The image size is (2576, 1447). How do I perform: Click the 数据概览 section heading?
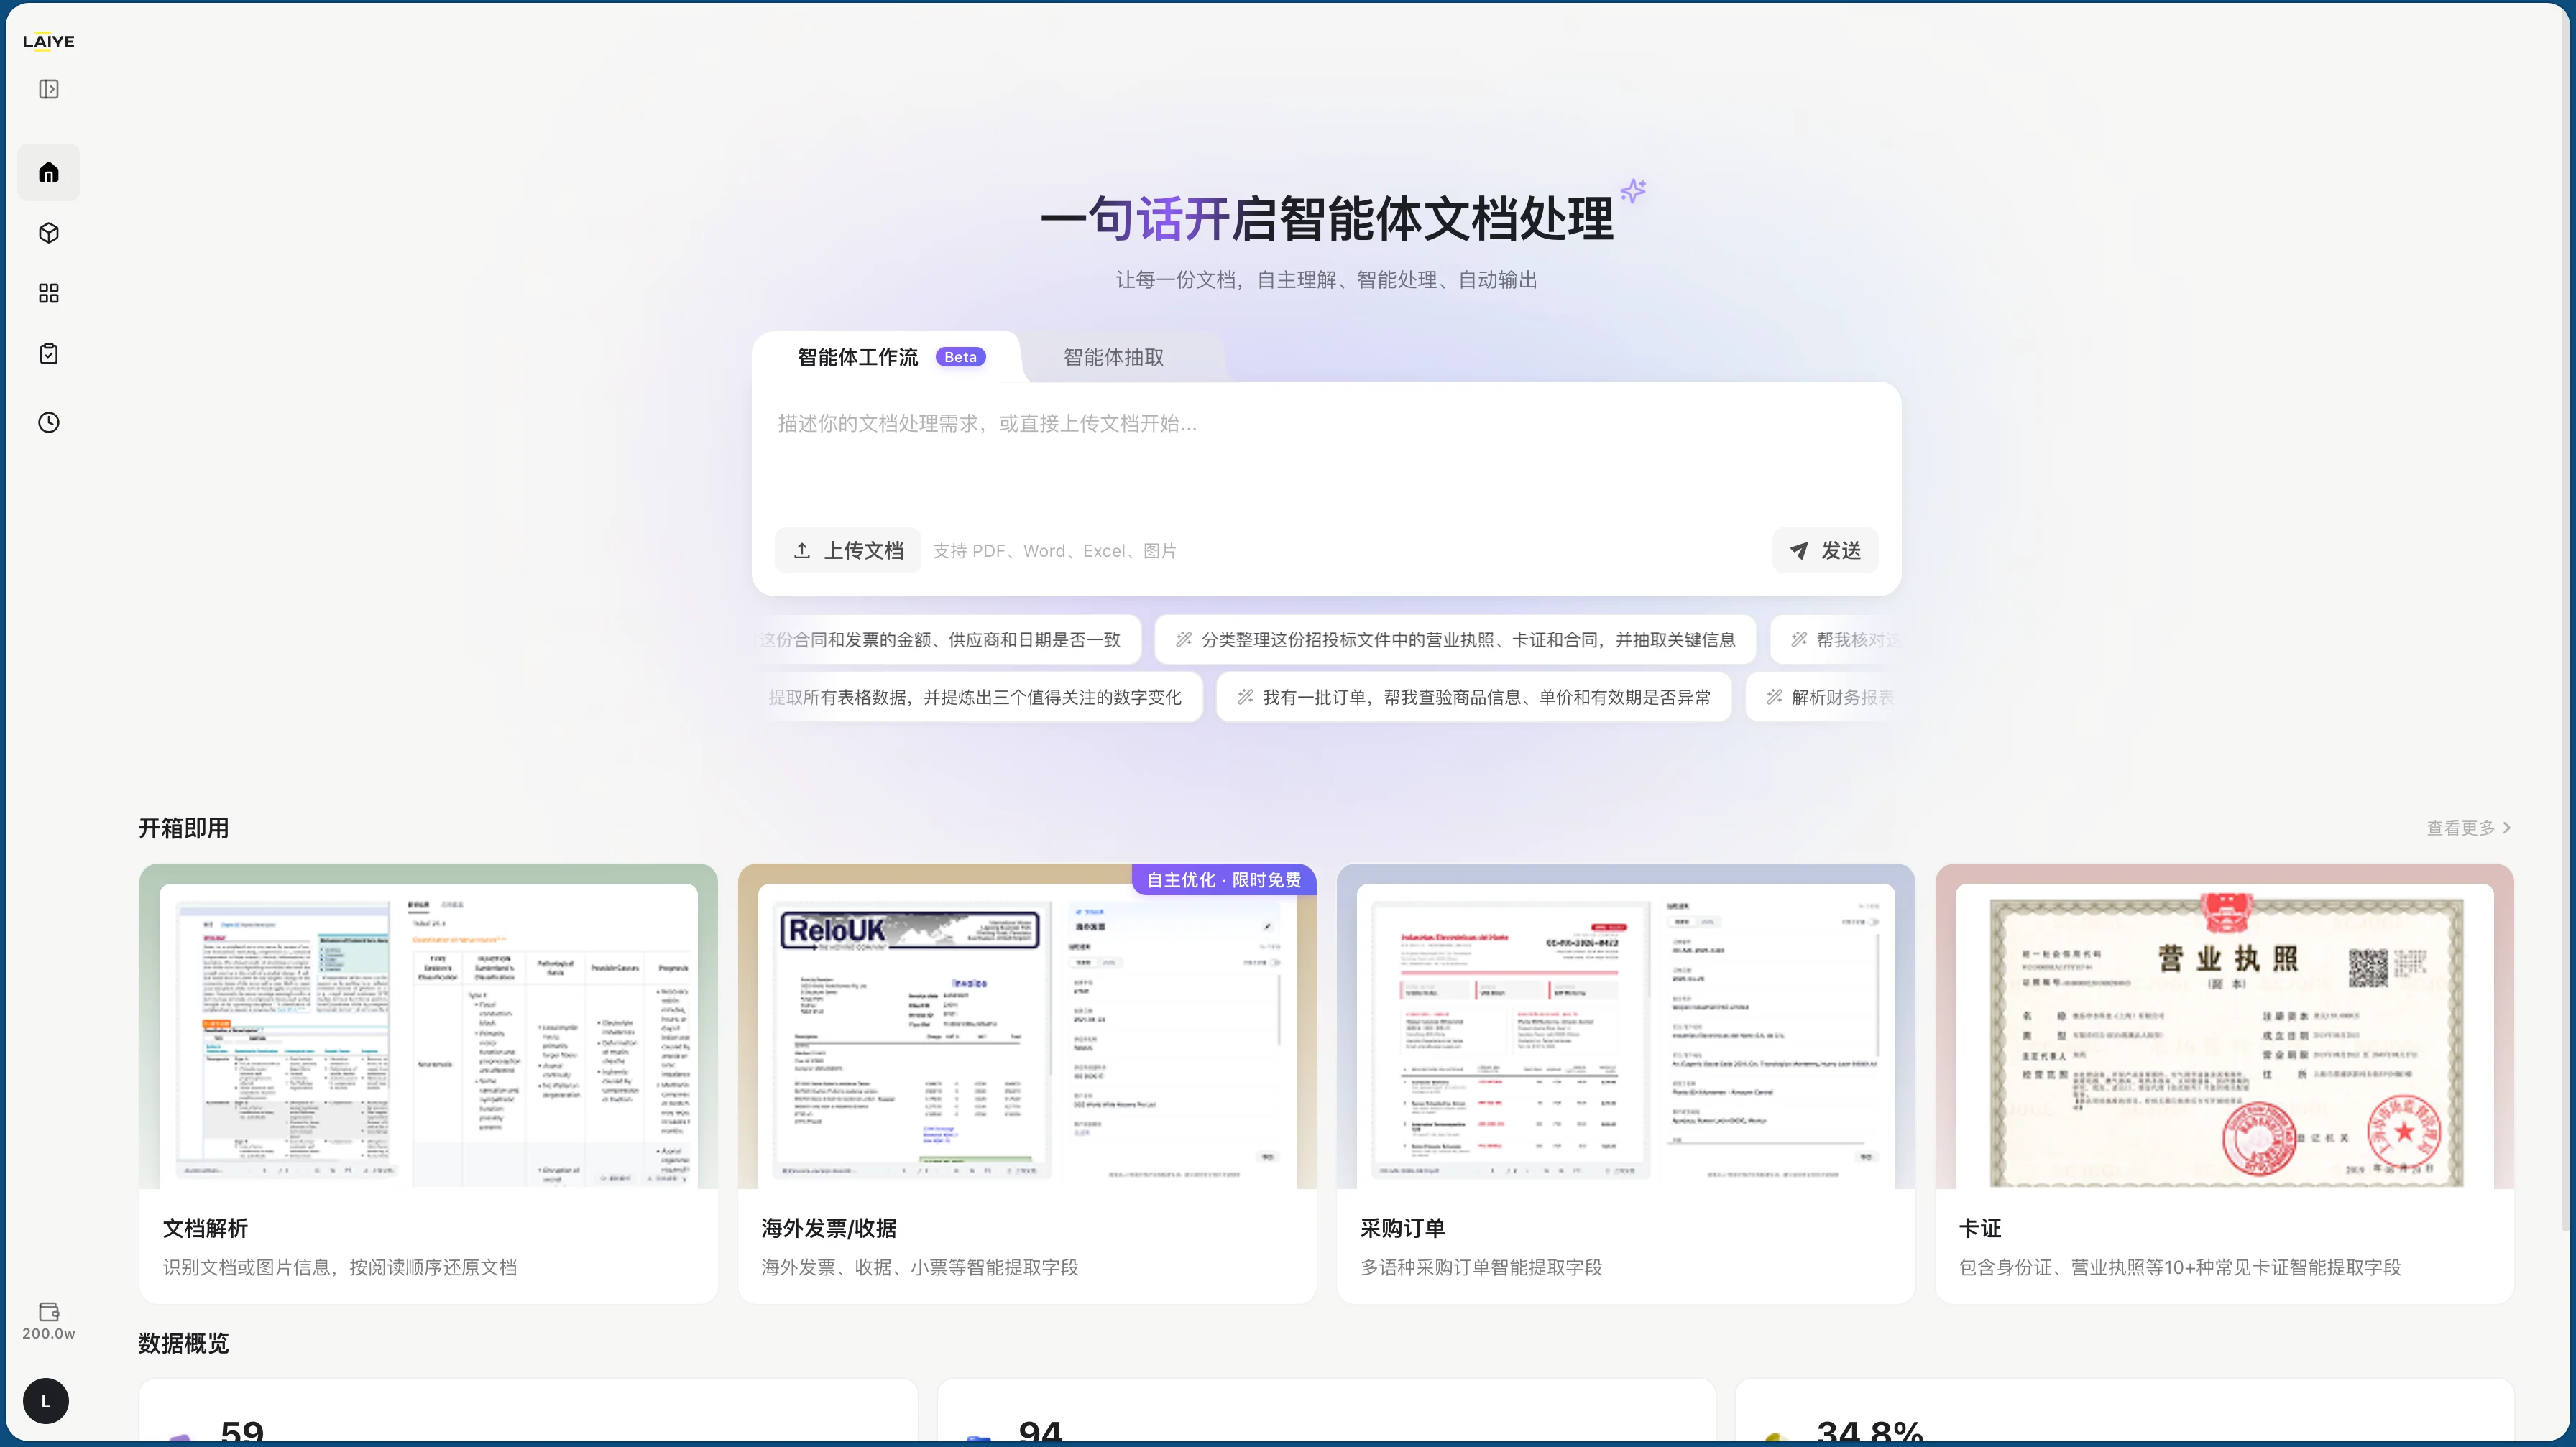click(x=184, y=1343)
